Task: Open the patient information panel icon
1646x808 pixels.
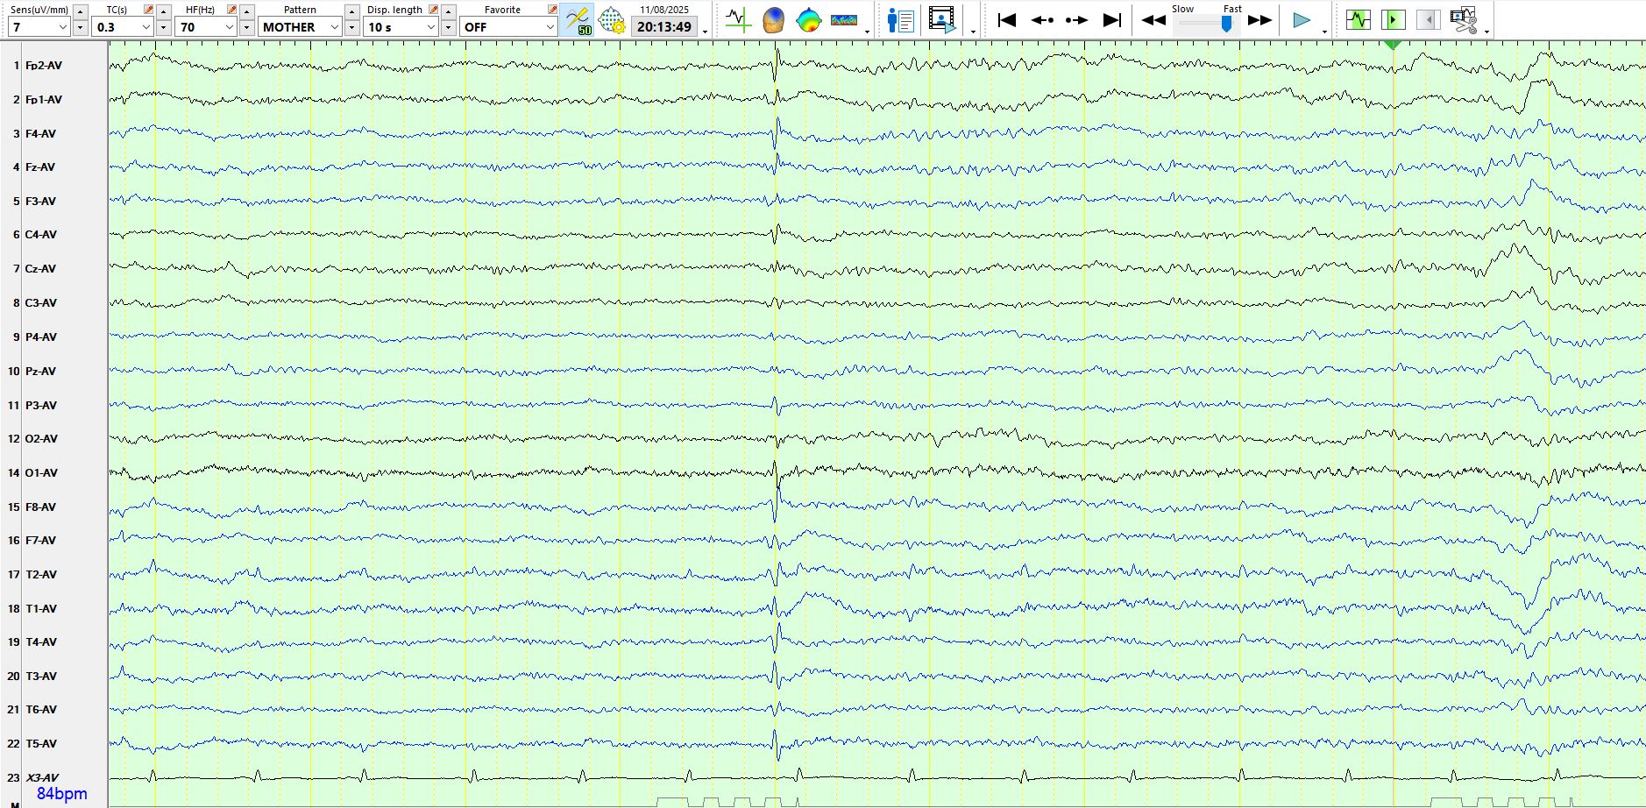Action: coord(900,19)
